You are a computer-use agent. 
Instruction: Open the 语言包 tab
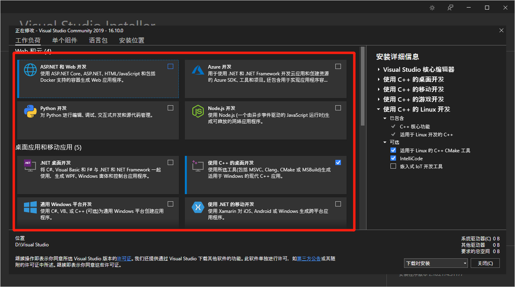pyautogui.click(x=98, y=40)
